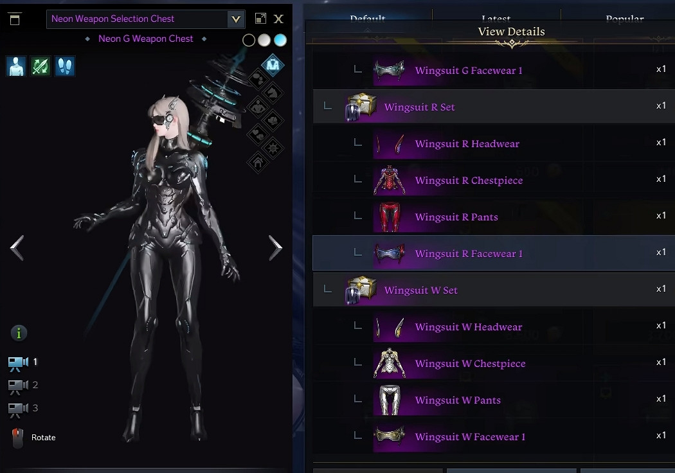Switch to camera view 3
Viewport: 675px width, 473px height.
pyautogui.click(x=22, y=409)
